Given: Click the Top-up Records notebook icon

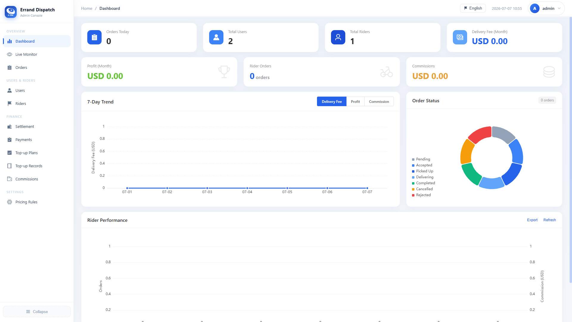Looking at the screenshot, I should pyautogui.click(x=10, y=166).
